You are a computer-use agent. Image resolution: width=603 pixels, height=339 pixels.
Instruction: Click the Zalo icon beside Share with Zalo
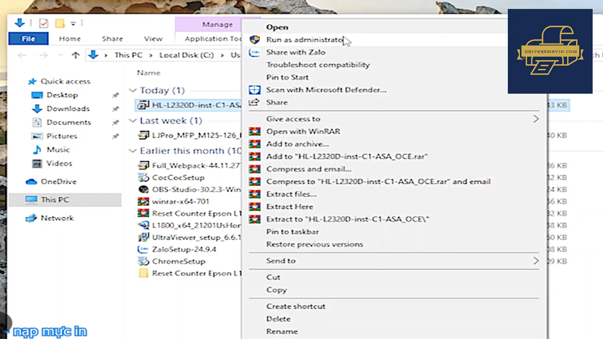[x=254, y=52]
